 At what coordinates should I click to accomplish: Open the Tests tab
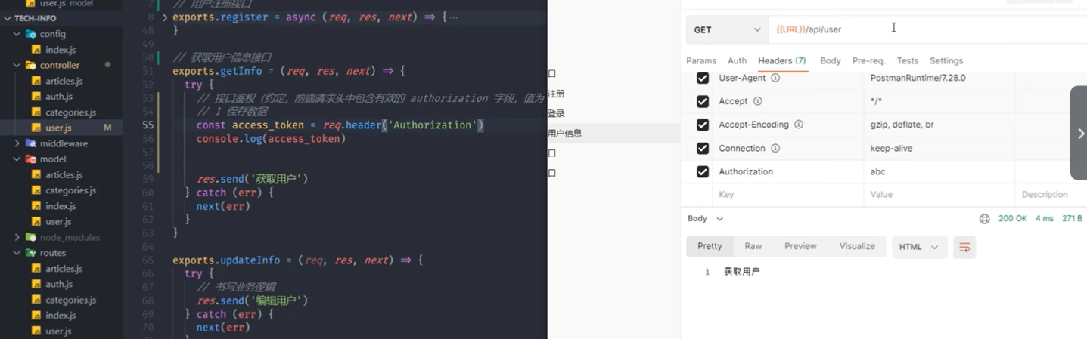907,60
